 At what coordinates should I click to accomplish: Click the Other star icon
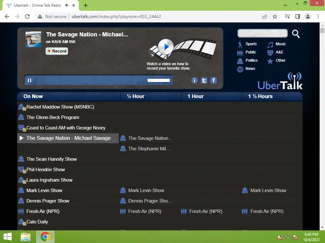(x=270, y=61)
